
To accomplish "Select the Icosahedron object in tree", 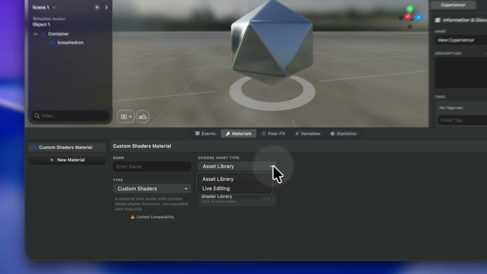I will pos(70,43).
